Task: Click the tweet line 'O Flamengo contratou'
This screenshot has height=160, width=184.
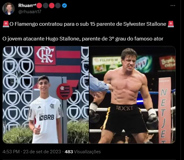Action: click(88, 24)
